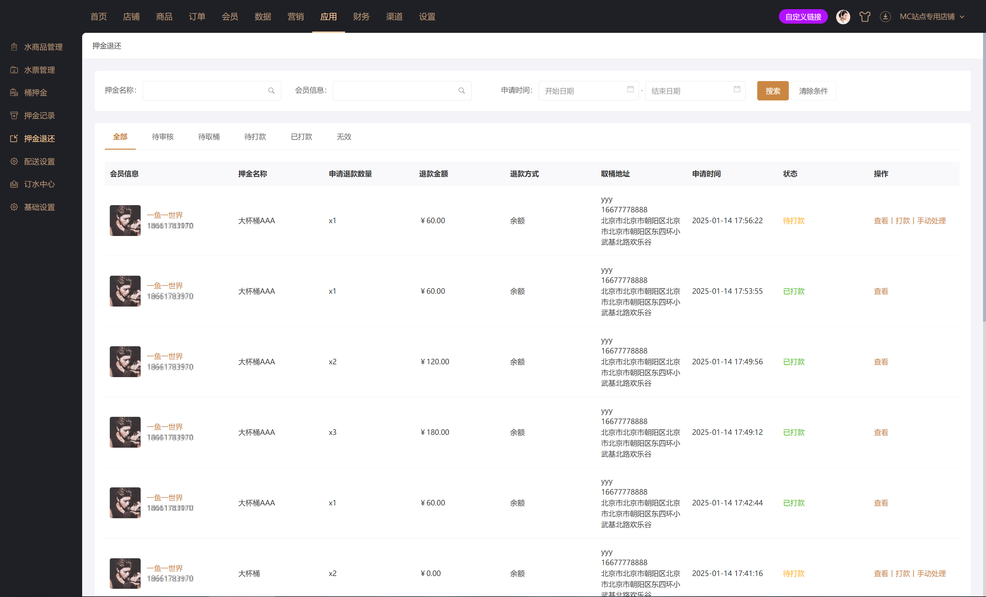This screenshot has height=597, width=986.
Task: Open calendar icon for 开始日期
Action: pos(630,90)
